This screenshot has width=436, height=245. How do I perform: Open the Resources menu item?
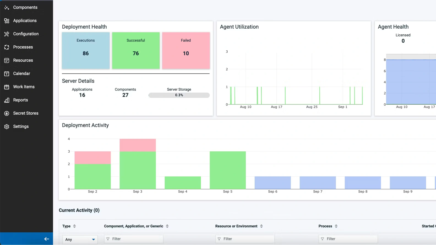click(x=23, y=60)
